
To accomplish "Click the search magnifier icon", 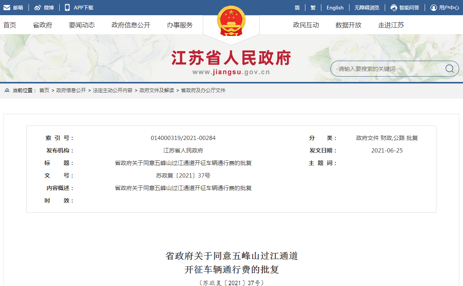I will click(x=450, y=69).
